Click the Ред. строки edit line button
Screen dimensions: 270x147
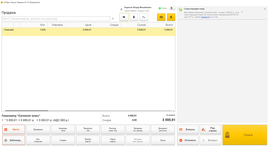coord(211,129)
